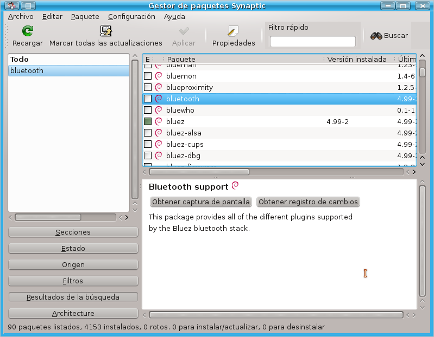Sort by the E status column header

pyautogui.click(x=148, y=60)
